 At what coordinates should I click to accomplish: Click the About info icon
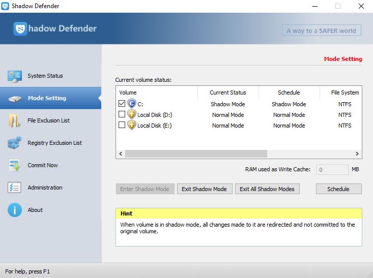coord(15,210)
